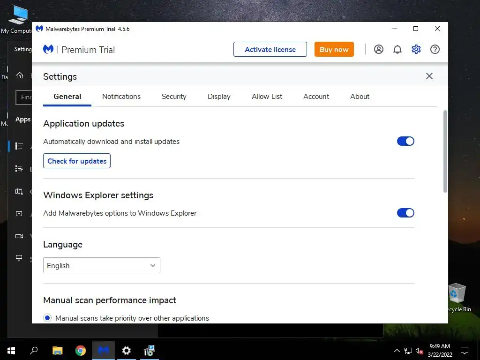Click the Windows Settings gear on taskbar
Screen dimensions: 480x360
tap(127, 351)
